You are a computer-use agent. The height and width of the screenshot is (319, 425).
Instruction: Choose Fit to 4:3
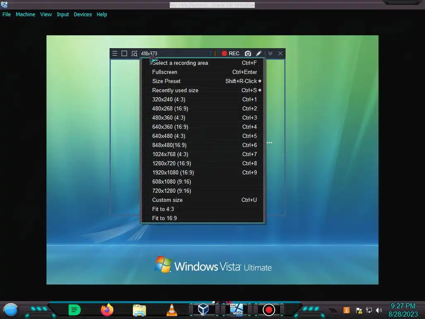(x=203, y=209)
